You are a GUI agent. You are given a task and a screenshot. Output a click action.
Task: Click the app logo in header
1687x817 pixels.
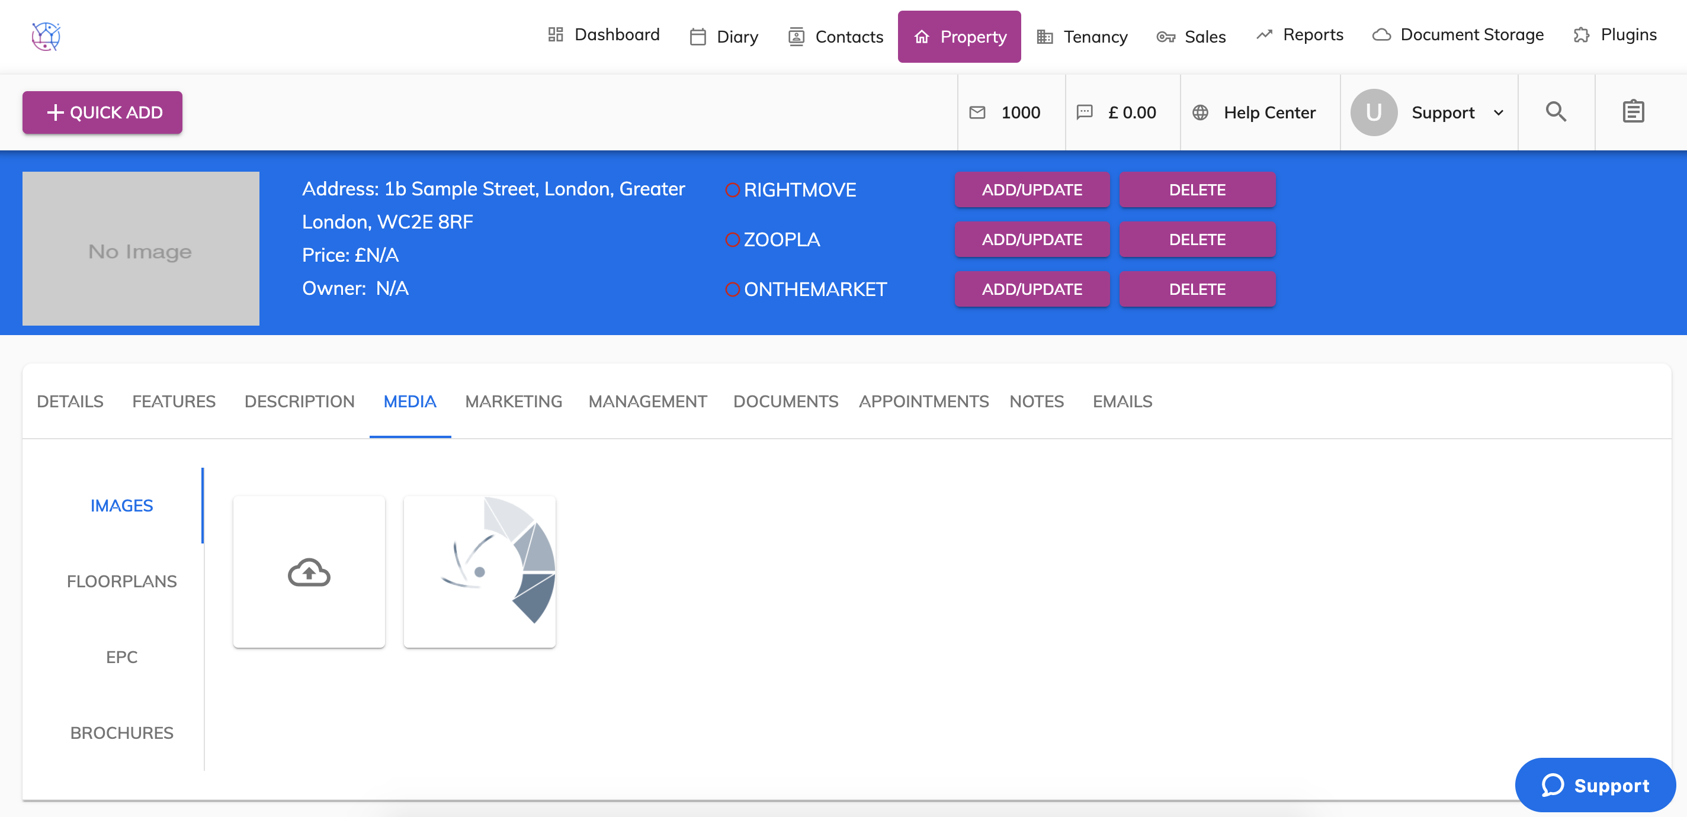(x=46, y=36)
